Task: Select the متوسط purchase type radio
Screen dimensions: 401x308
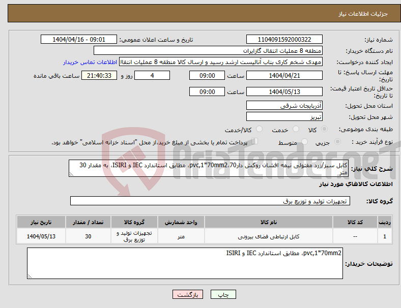Action: pos(304,142)
